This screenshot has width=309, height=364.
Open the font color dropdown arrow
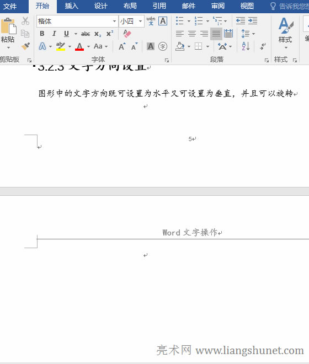pyautogui.click(x=88, y=47)
